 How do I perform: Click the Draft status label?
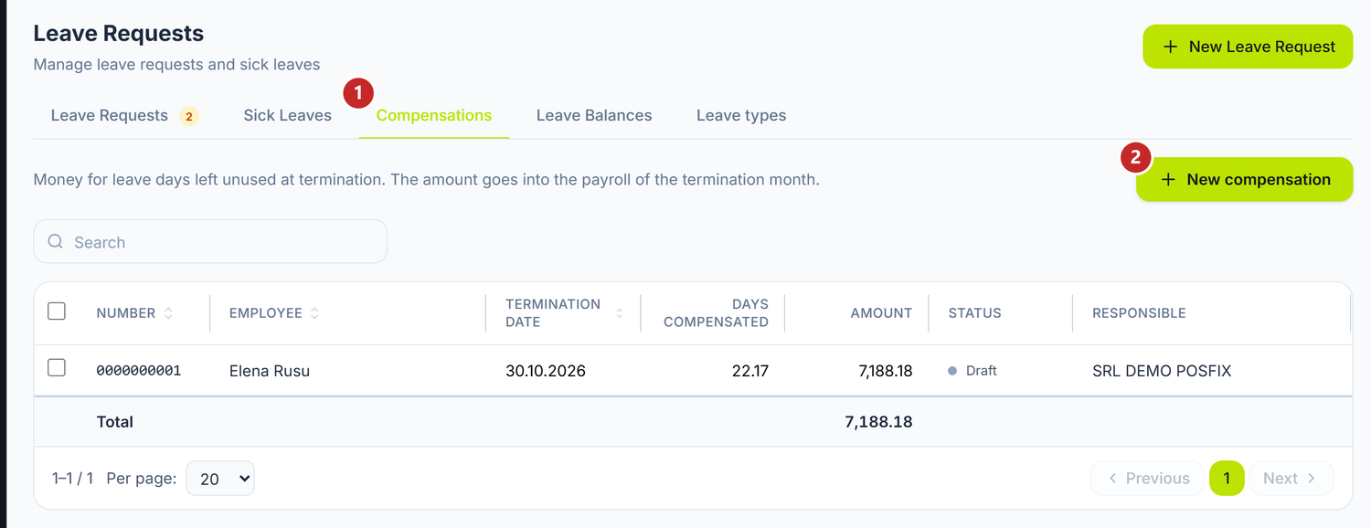981,371
